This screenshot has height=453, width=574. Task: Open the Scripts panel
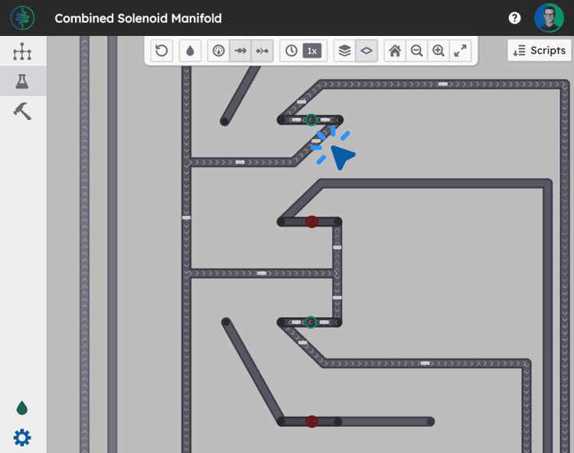[x=540, y=51]
